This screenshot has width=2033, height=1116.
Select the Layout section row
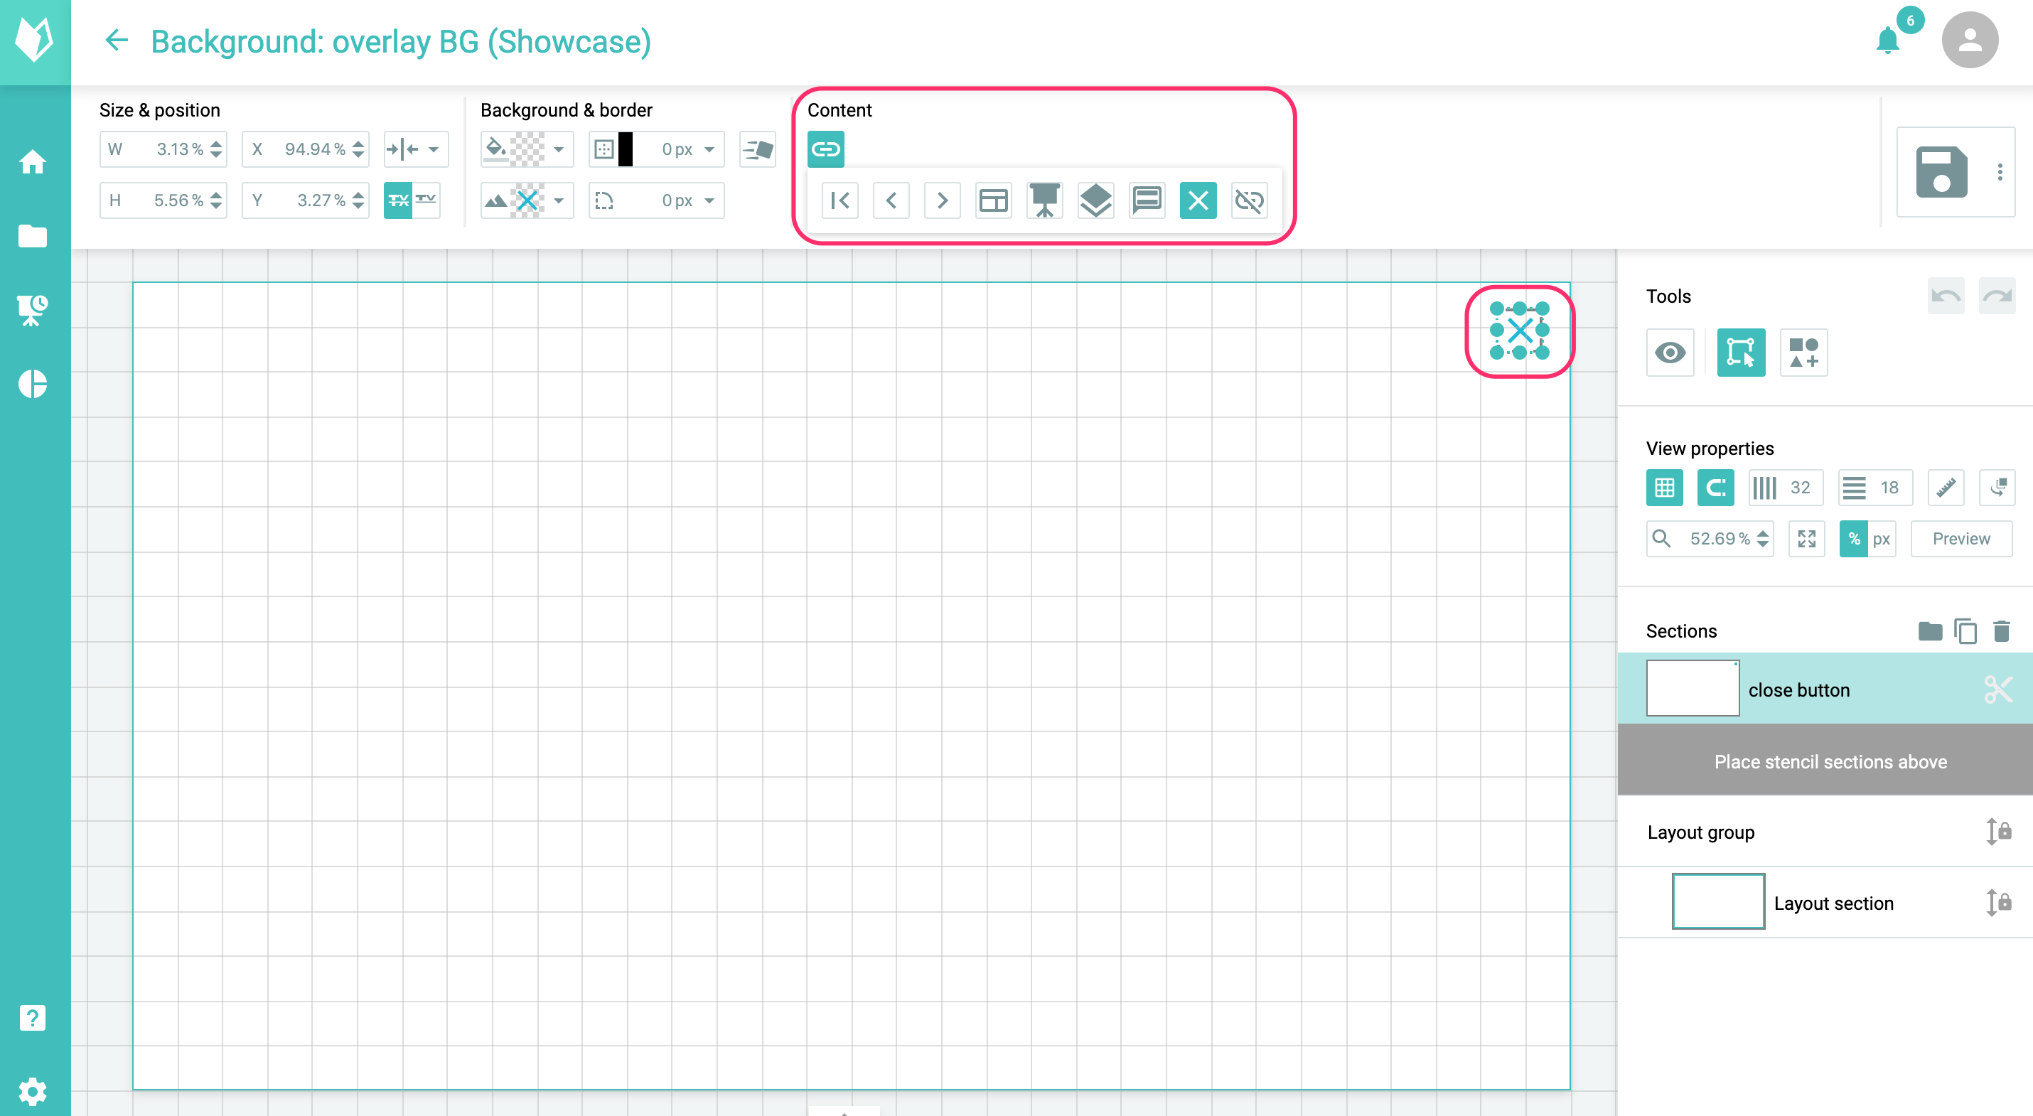(x=1825, y=902)
